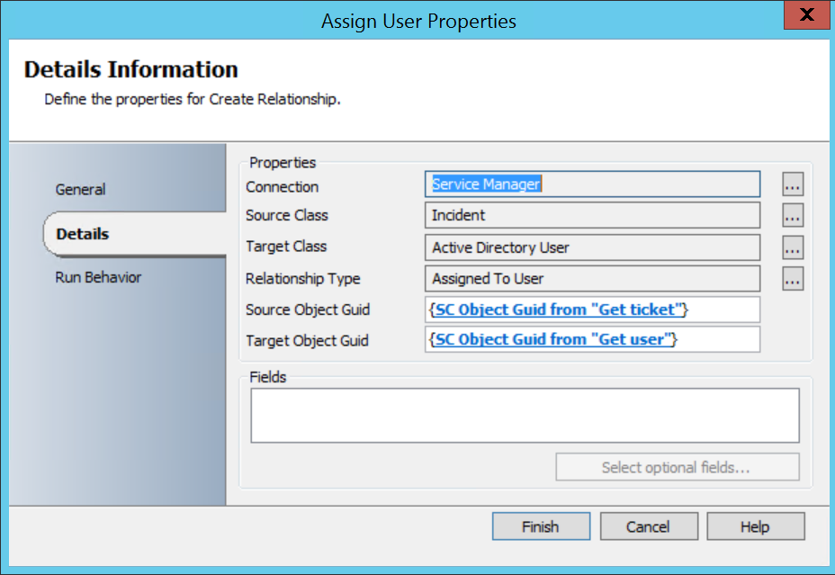Click the browse ellipsis button beside Connection
This screenshot has width=835, height=575.
click(792, 185)
